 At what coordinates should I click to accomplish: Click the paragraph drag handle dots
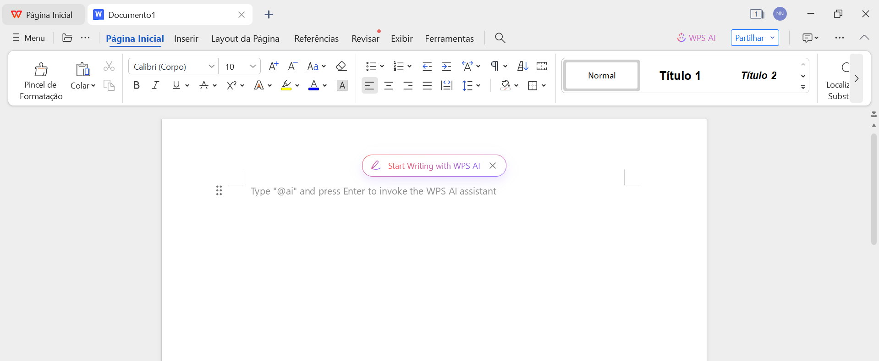tap(219, 190)
